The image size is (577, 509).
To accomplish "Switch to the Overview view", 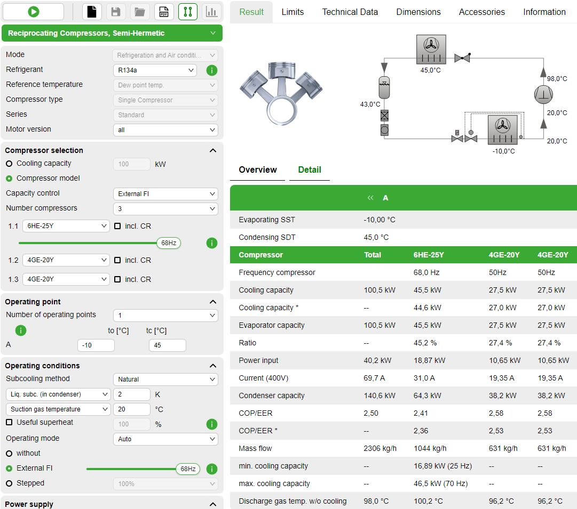I will (x=257, y=169).
